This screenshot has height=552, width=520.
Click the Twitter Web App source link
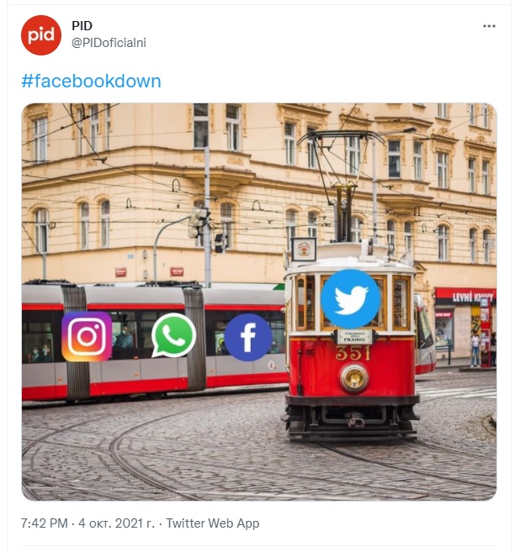(213, 523)
